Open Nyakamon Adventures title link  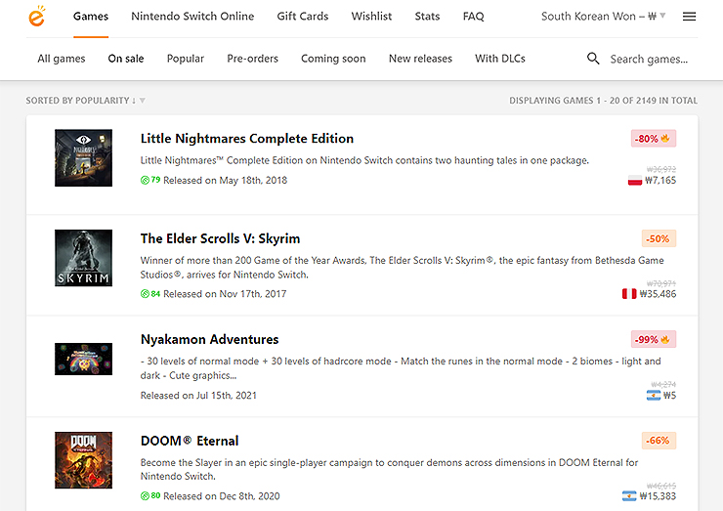click(210, 339)
